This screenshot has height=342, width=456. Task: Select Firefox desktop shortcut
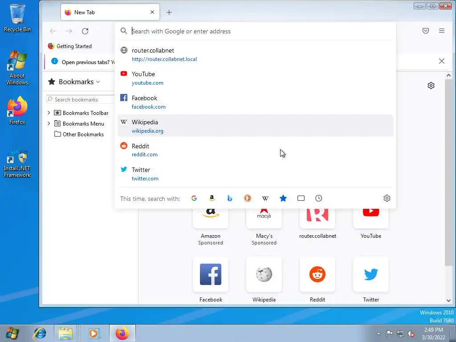point(17,110)
